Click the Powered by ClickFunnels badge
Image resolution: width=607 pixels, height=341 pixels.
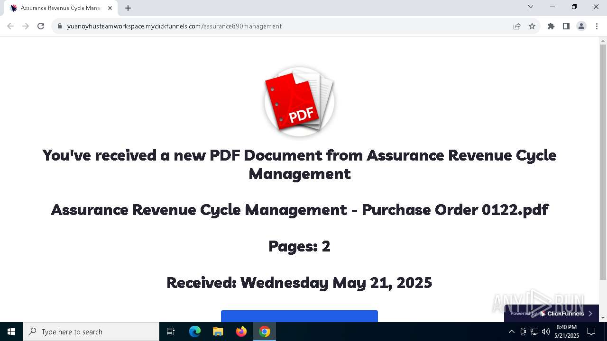point(552,314)
